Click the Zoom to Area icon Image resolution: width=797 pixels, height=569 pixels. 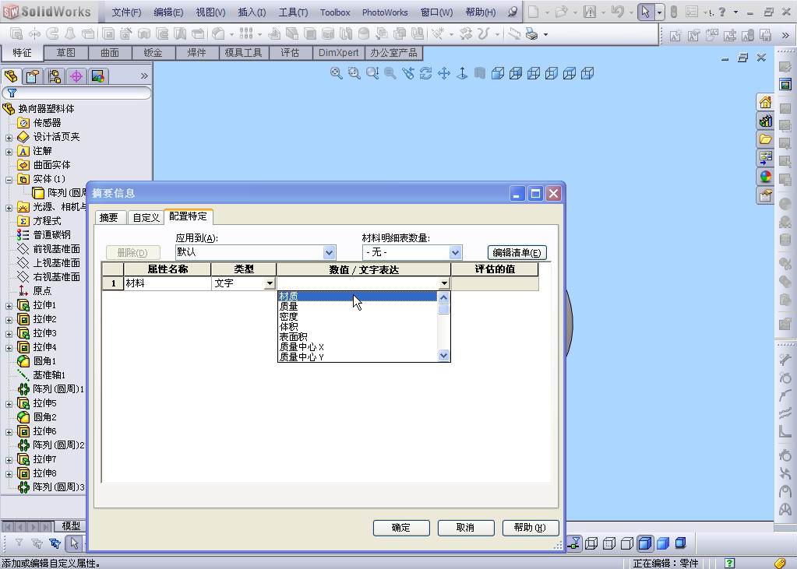click(354, 73)
